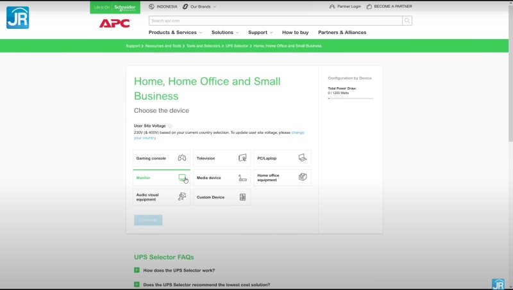513x290 pixels.
Task: Click Resources and Tools breadcrumb
Action: [163, 46]
